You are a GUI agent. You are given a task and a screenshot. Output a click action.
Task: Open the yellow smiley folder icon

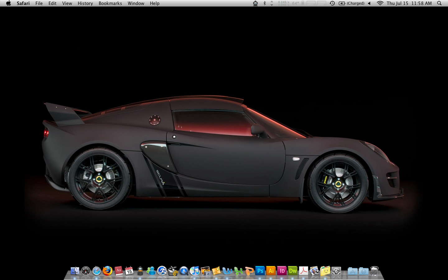pos(325,271)
